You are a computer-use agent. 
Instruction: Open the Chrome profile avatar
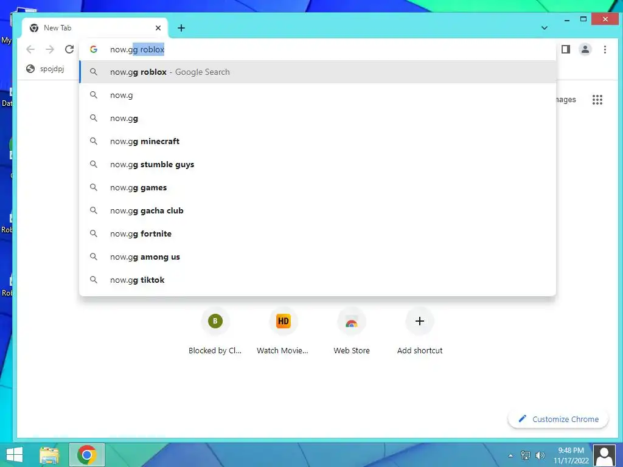(585, 49)
